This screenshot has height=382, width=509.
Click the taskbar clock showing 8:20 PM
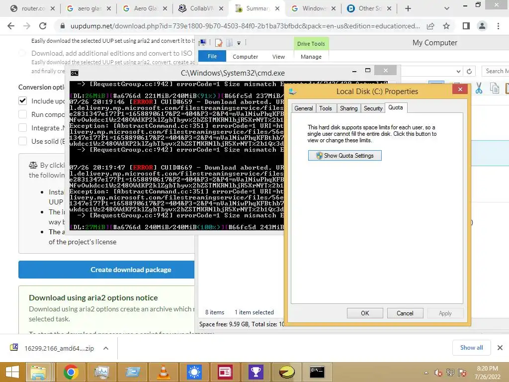click(487, 373)
